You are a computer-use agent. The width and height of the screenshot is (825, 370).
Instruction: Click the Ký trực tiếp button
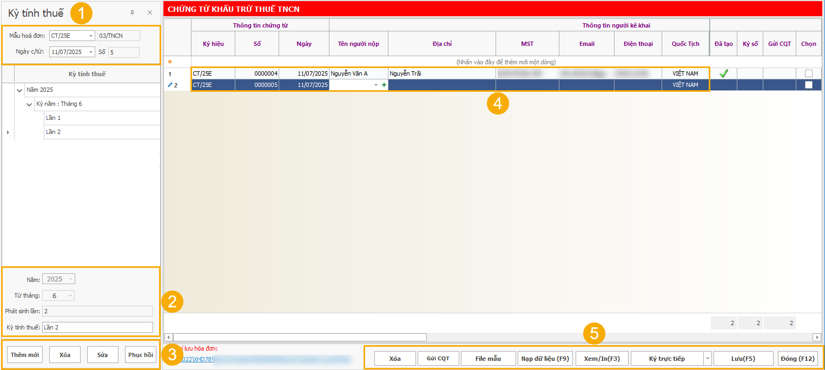coord(667,359)
